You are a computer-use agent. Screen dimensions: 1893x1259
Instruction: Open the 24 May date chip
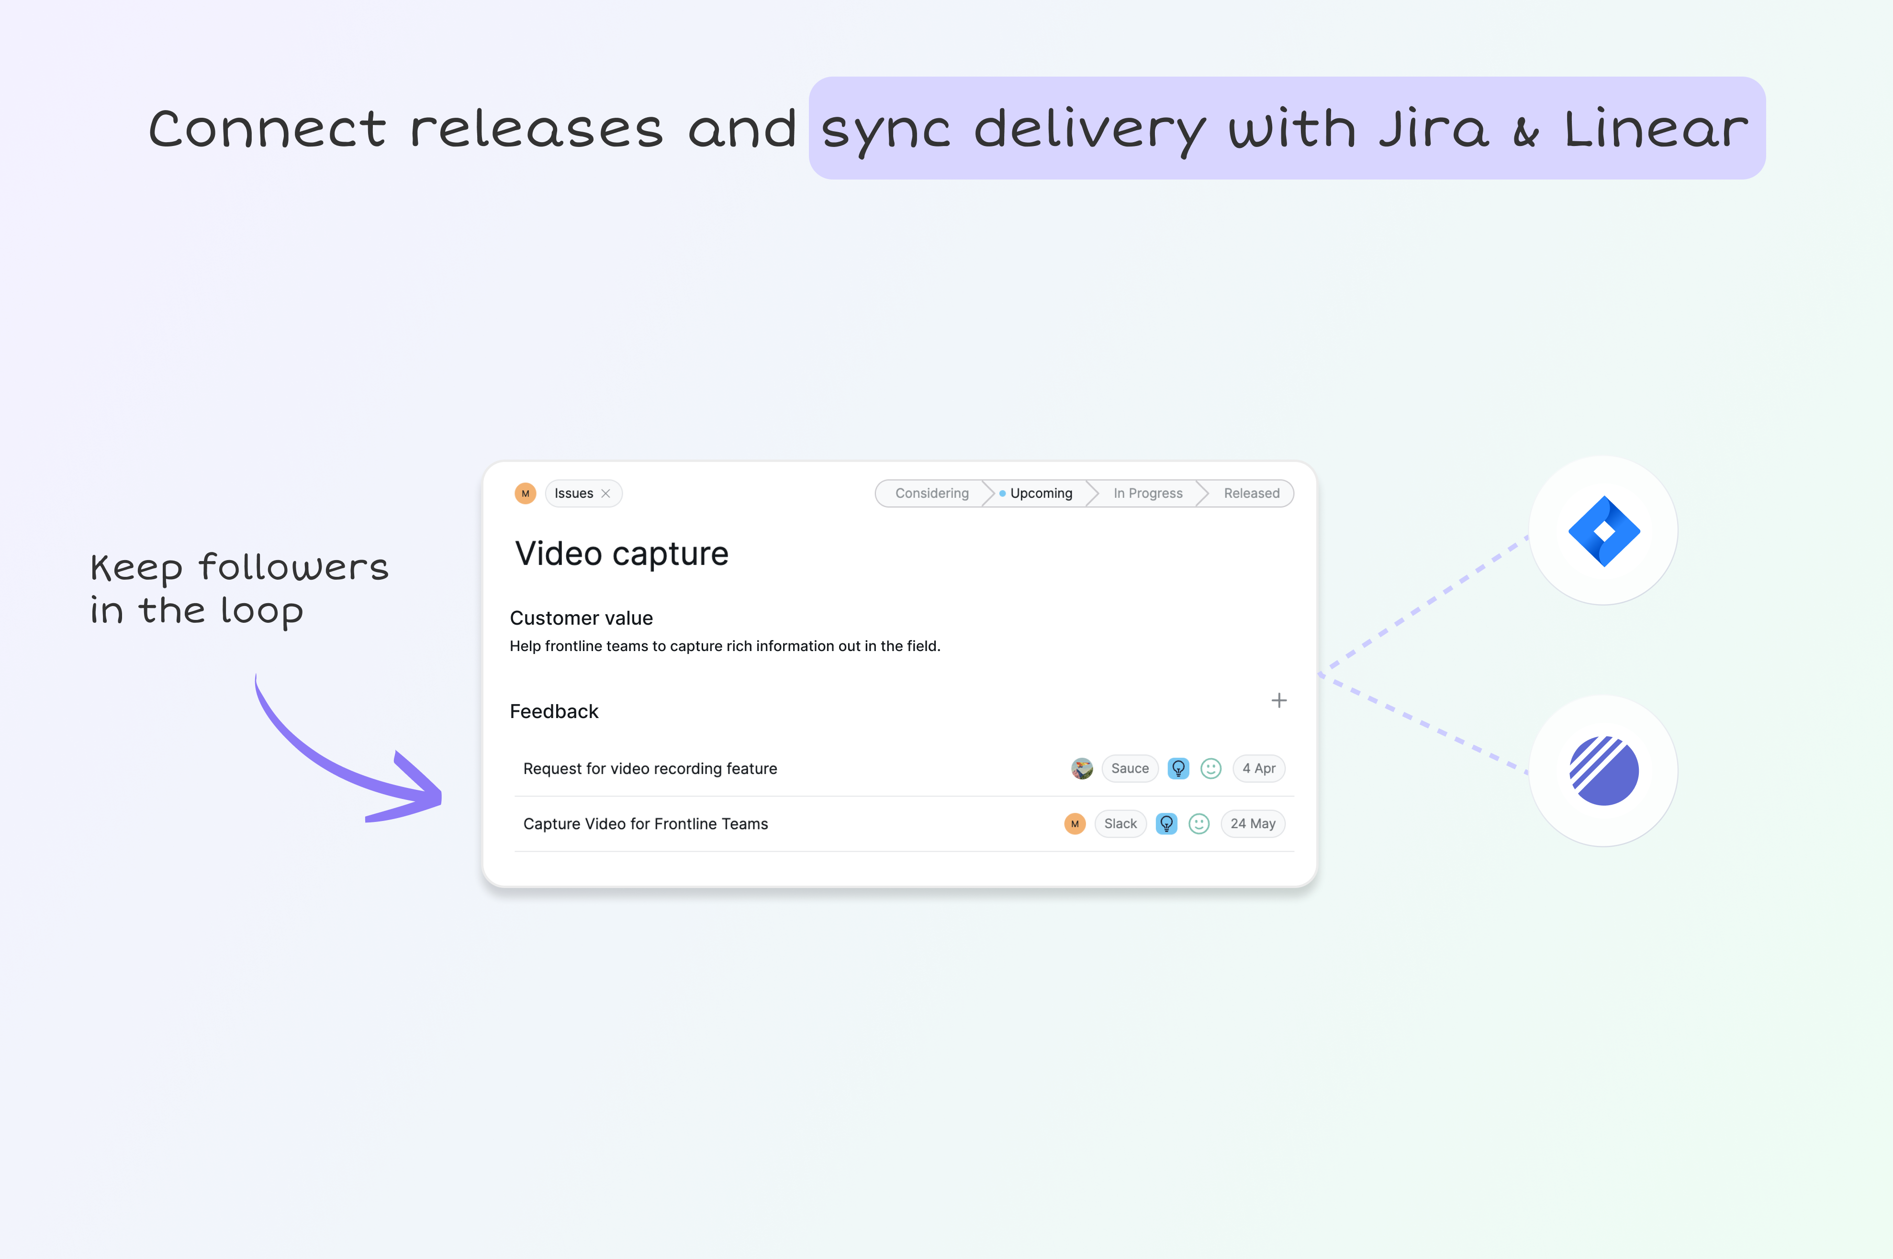click(x=1253, y=824)
